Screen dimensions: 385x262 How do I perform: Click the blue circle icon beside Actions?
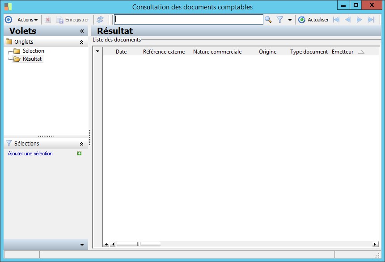pyautogui.click(x=8, y=20)
